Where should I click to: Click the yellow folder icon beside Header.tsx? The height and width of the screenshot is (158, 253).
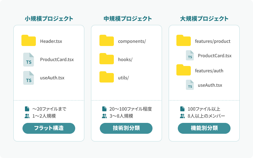pos(28,40)
